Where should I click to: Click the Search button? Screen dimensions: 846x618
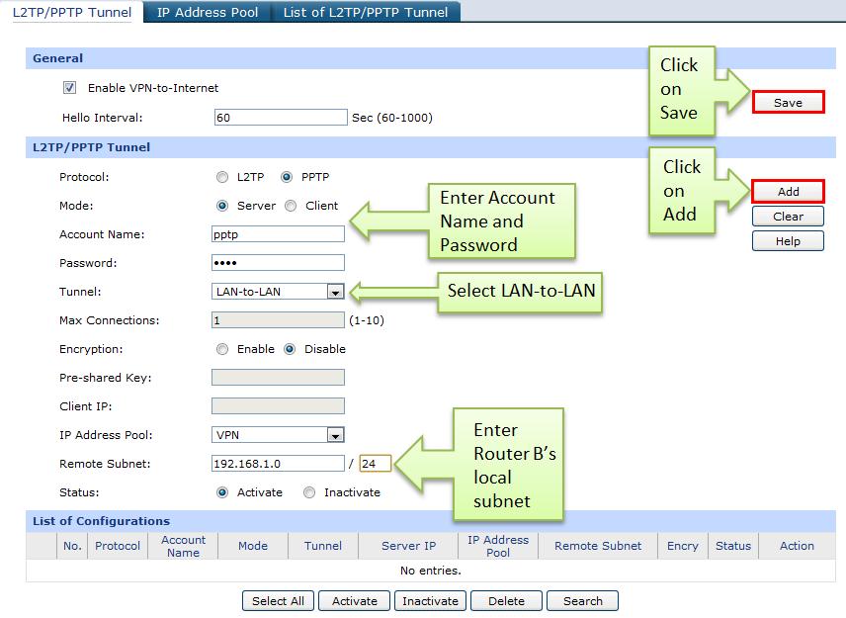(582, 601)
